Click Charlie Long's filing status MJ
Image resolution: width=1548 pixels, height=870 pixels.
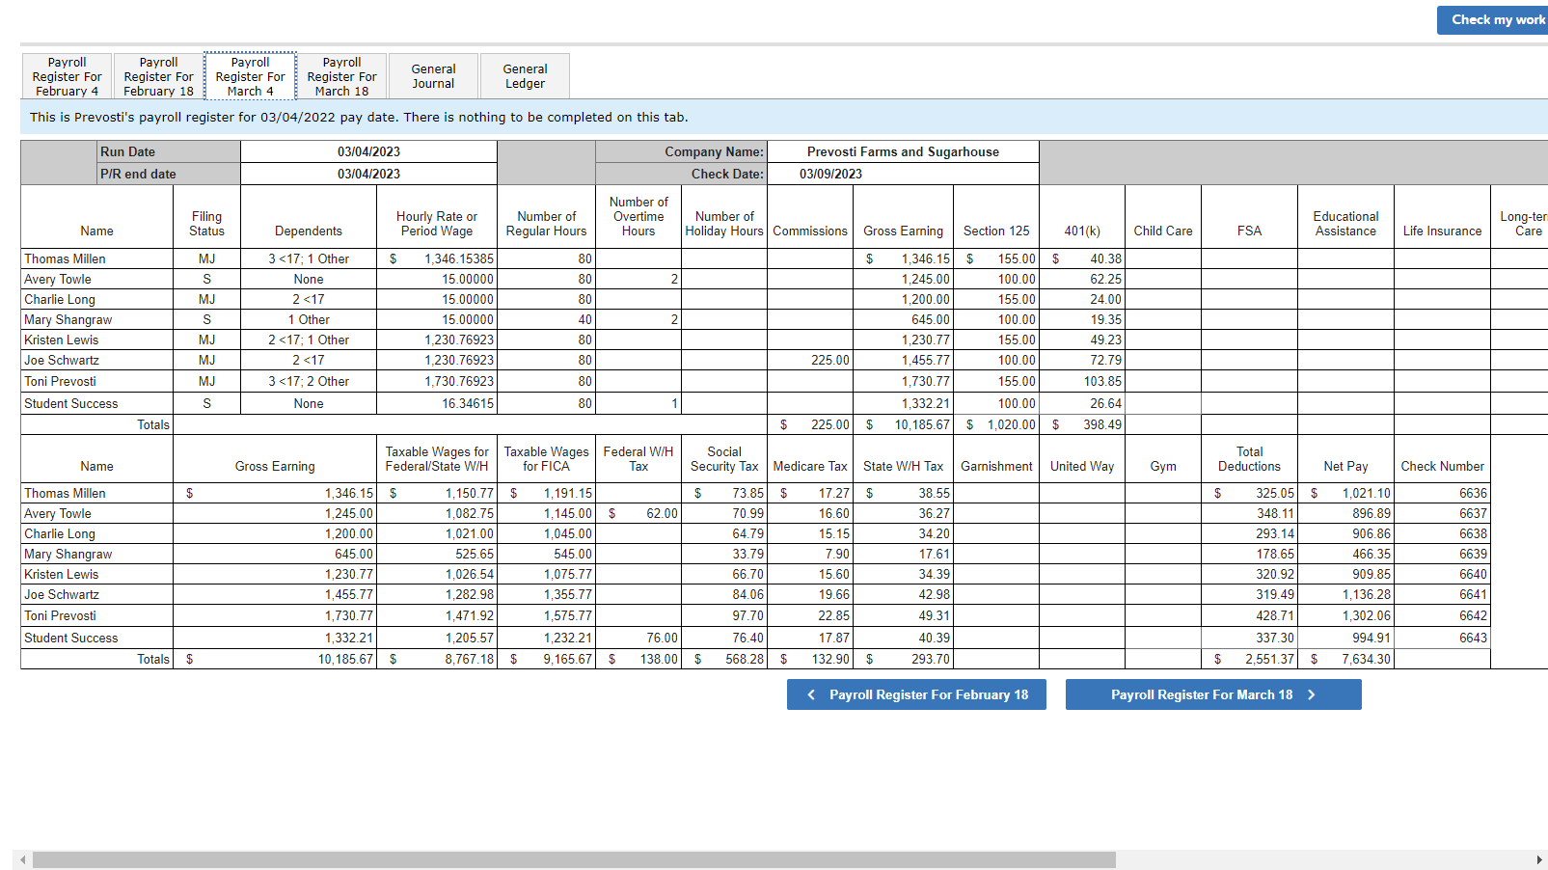click(206, 299)
